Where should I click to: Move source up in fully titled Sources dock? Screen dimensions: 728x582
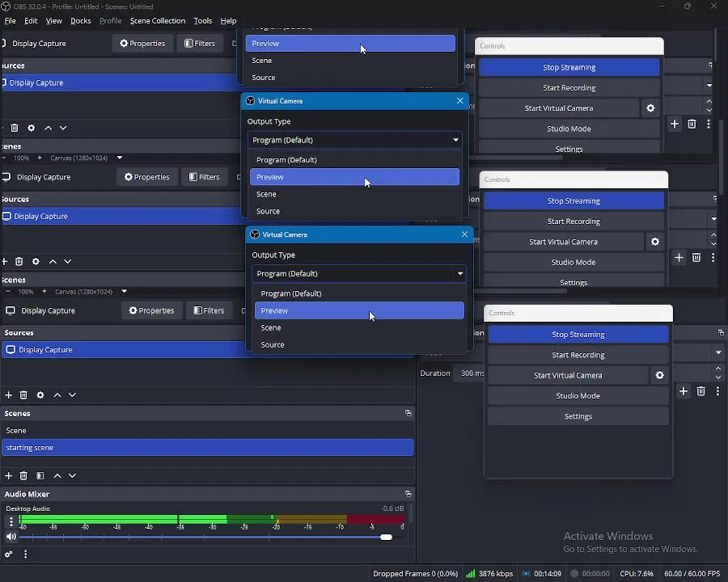pyautogui.click(x=57, y=395)
